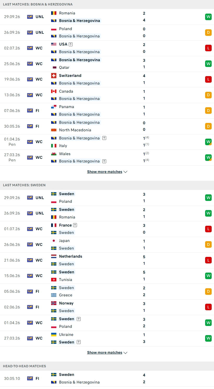Viewport: 214px width, 389px height.
Task: Open the Switzerland vs Bosnia 19.06.26 match
Action: 107,80
